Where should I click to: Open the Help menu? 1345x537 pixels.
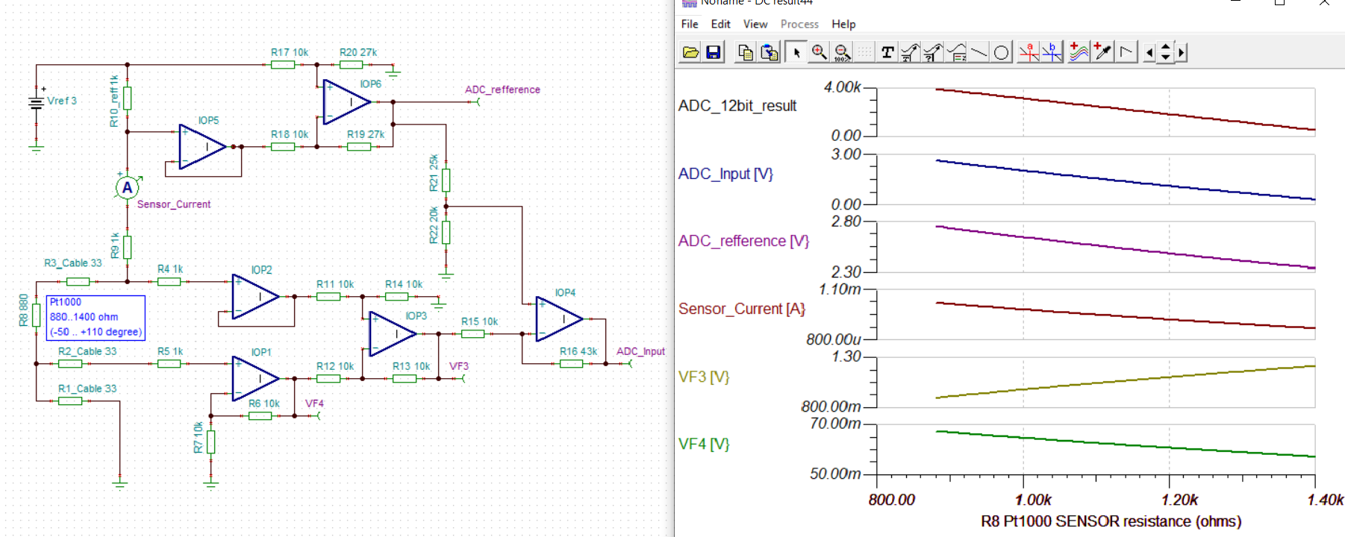click(x=843, y=24)
